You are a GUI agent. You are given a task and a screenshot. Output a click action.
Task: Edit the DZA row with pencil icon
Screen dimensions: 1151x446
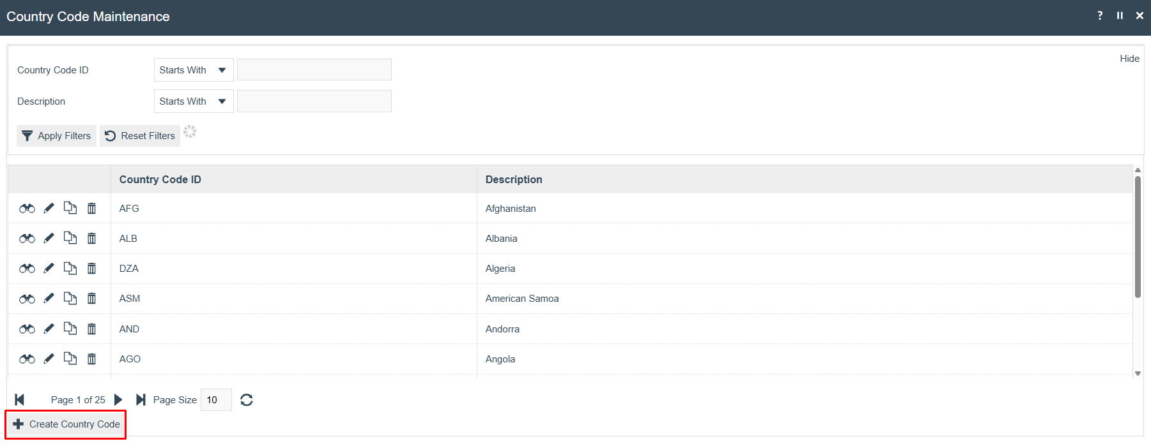coord(49,268)
